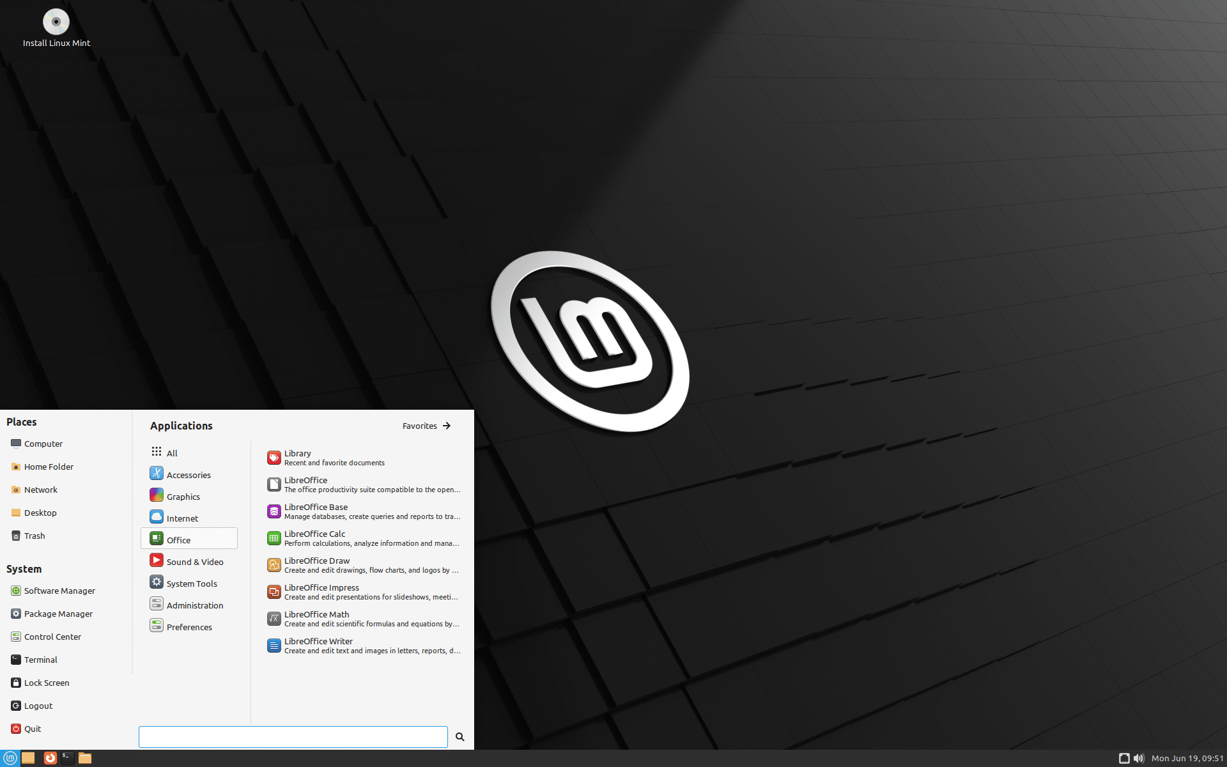Open Control Center settings
This screenshot has width=1227, height=767.
[52, 636]
